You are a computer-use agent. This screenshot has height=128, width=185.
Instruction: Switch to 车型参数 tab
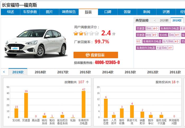(x=30, y=12)
